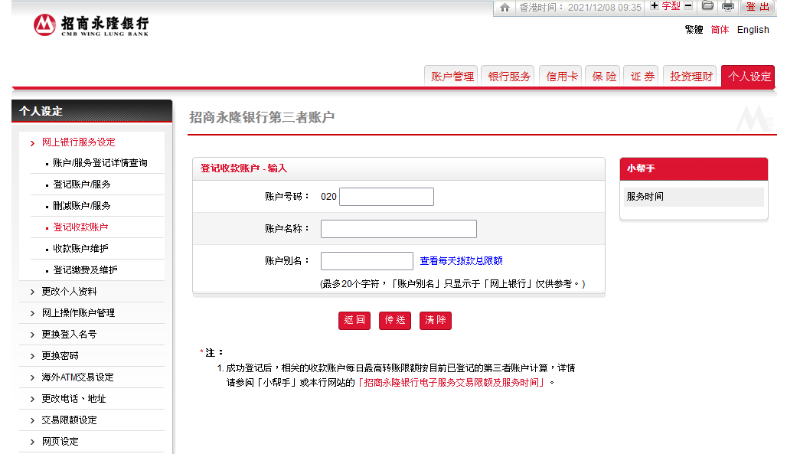Switch language to 繁體
Viewport: 787px width, 454px height.
tap(694, 30)
